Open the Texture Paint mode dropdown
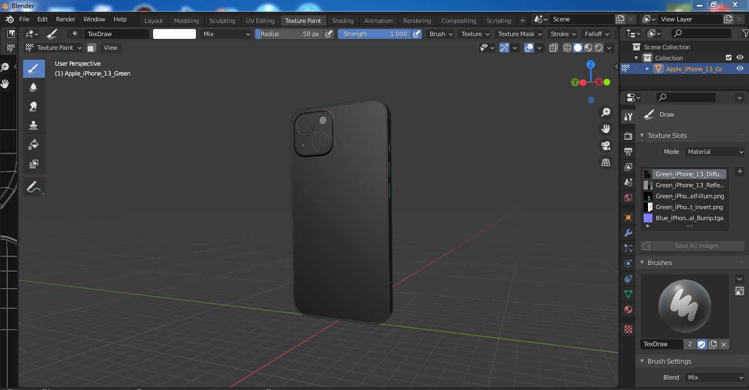 (54, 48)
